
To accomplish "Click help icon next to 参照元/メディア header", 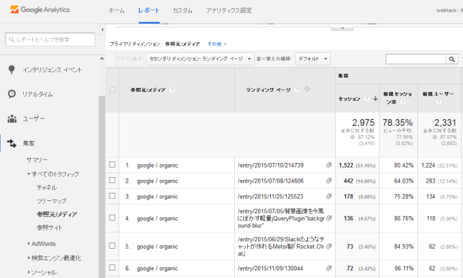I will click(x=172, y=90).
